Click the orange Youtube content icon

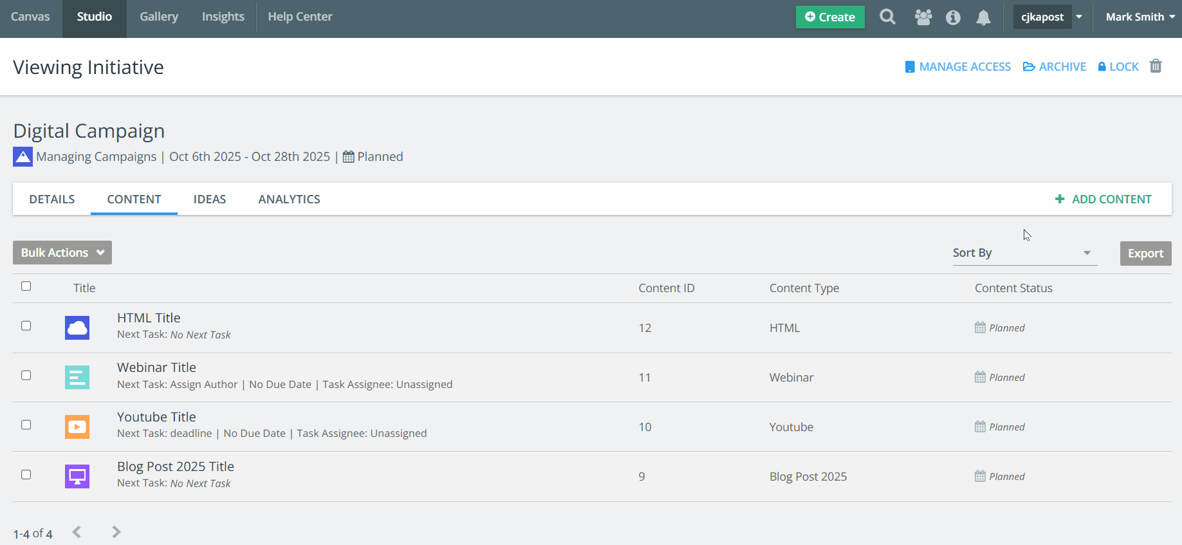77,427
